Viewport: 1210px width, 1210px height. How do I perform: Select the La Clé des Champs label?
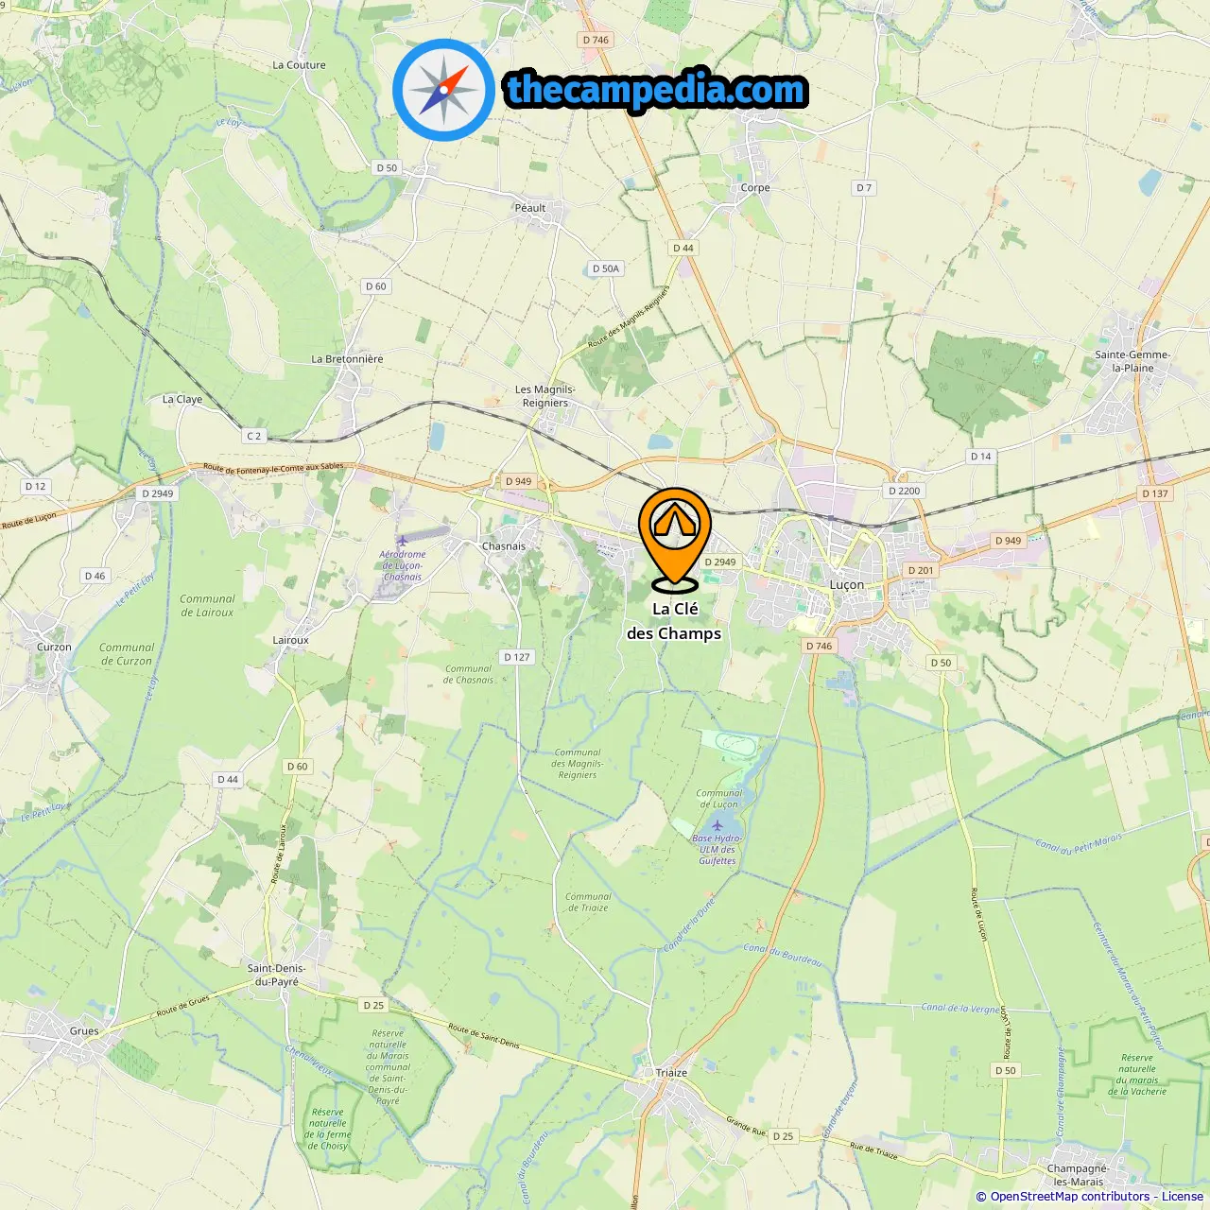674,621
